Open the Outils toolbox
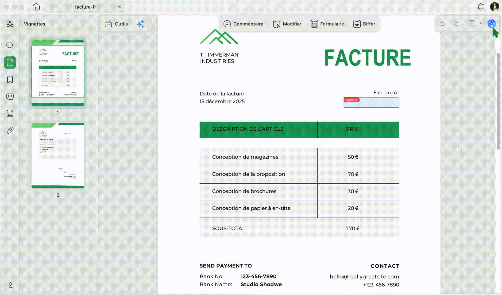Viewport: 502px width, 295px height. pyautogui.click(x=116, y=24)
